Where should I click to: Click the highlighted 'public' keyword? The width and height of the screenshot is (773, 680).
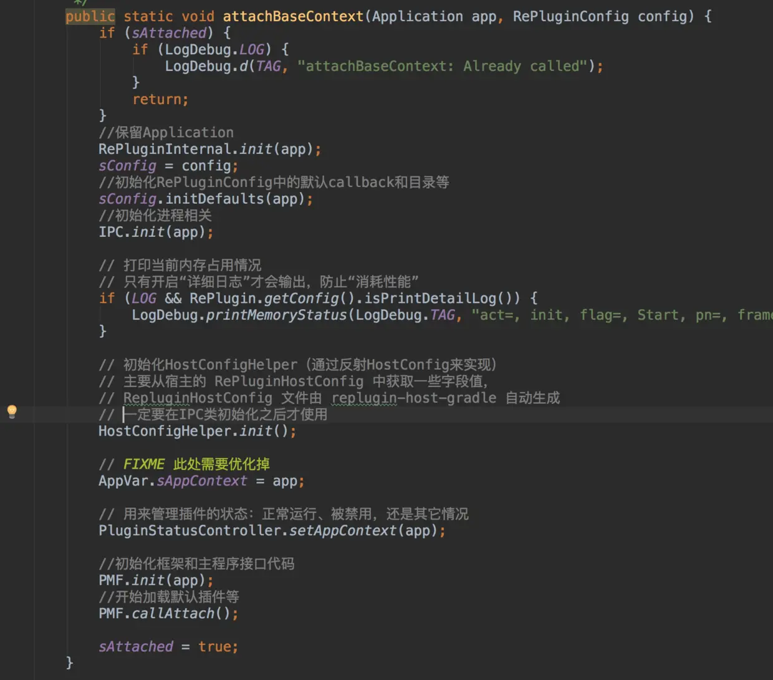tap(90, 16)
